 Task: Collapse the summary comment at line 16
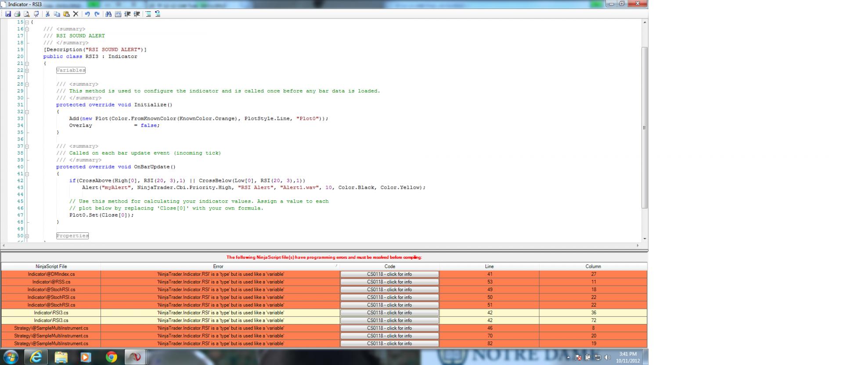pos(27,29)
